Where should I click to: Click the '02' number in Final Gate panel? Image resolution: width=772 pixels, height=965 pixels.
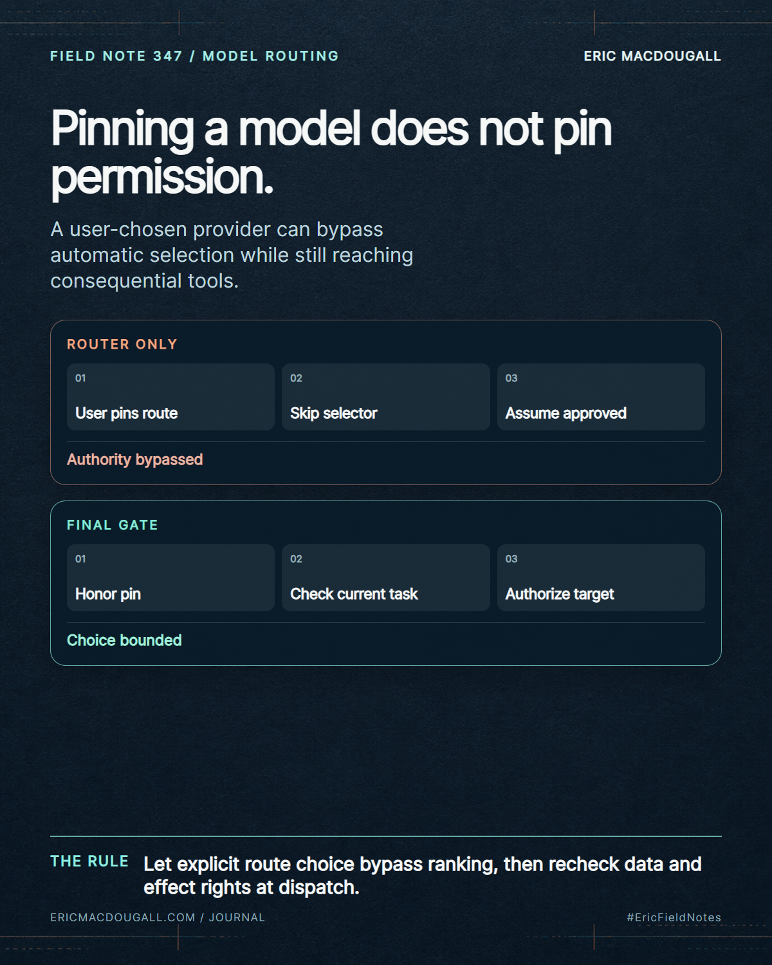tap(296, 559)
